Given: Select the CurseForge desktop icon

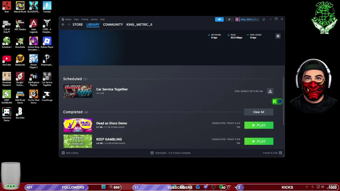Looking at the screenshot, I should [x=47, y=95].
